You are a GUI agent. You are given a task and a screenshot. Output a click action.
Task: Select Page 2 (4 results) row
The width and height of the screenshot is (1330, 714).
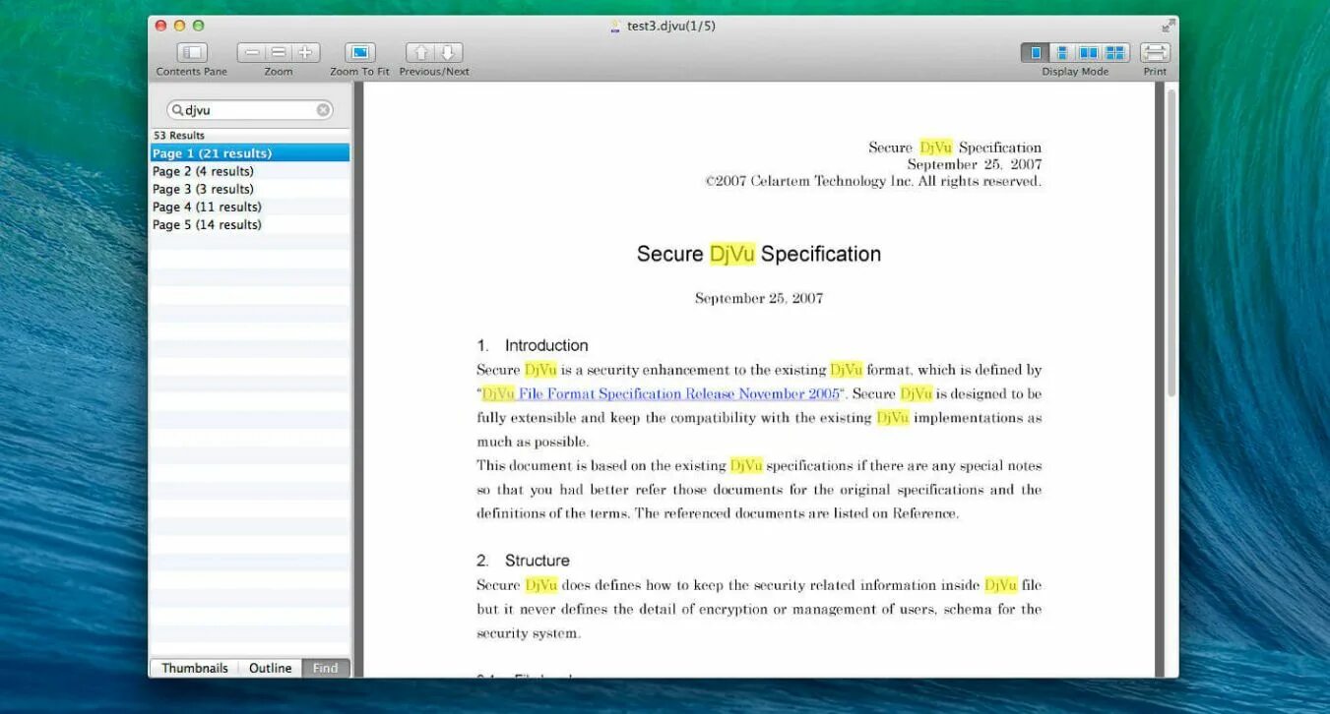pos(250,171)
